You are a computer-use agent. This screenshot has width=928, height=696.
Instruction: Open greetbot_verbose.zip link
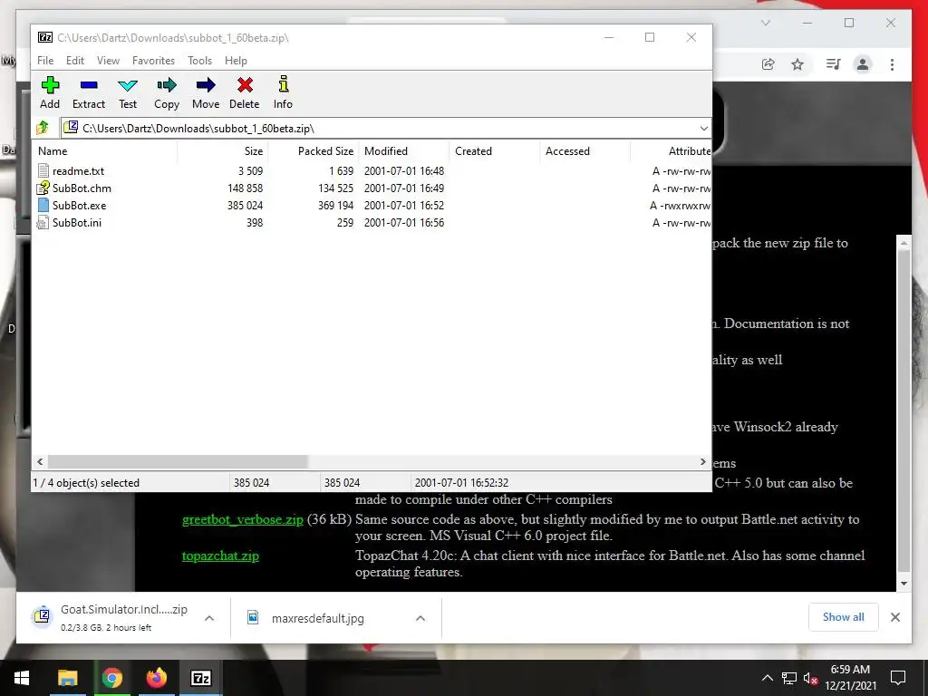(243, 519)
